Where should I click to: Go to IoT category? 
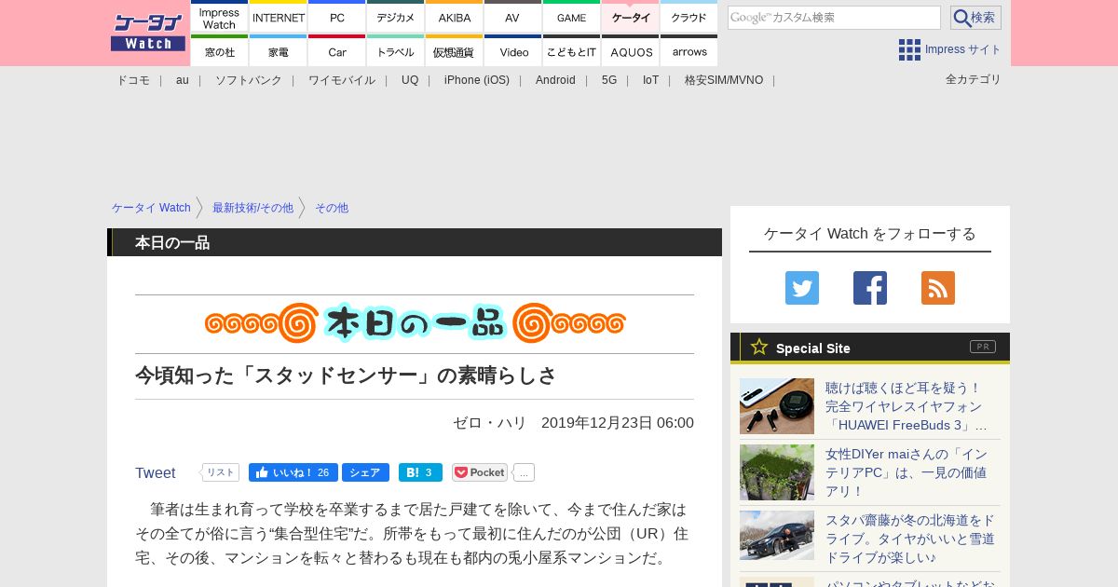(x=650, y=80)
